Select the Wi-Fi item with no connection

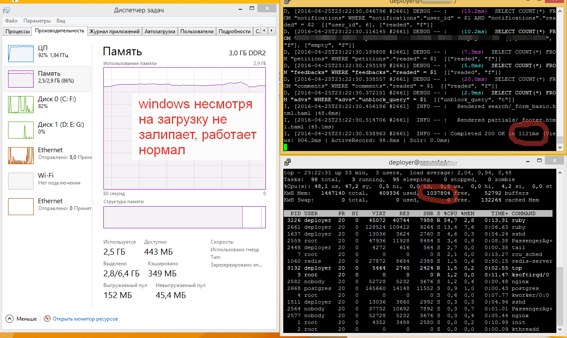coord(47,181)
